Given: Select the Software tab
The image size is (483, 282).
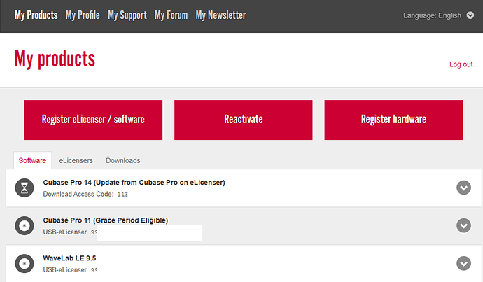Looking at the screenshot, I should [x=32, y=160].
